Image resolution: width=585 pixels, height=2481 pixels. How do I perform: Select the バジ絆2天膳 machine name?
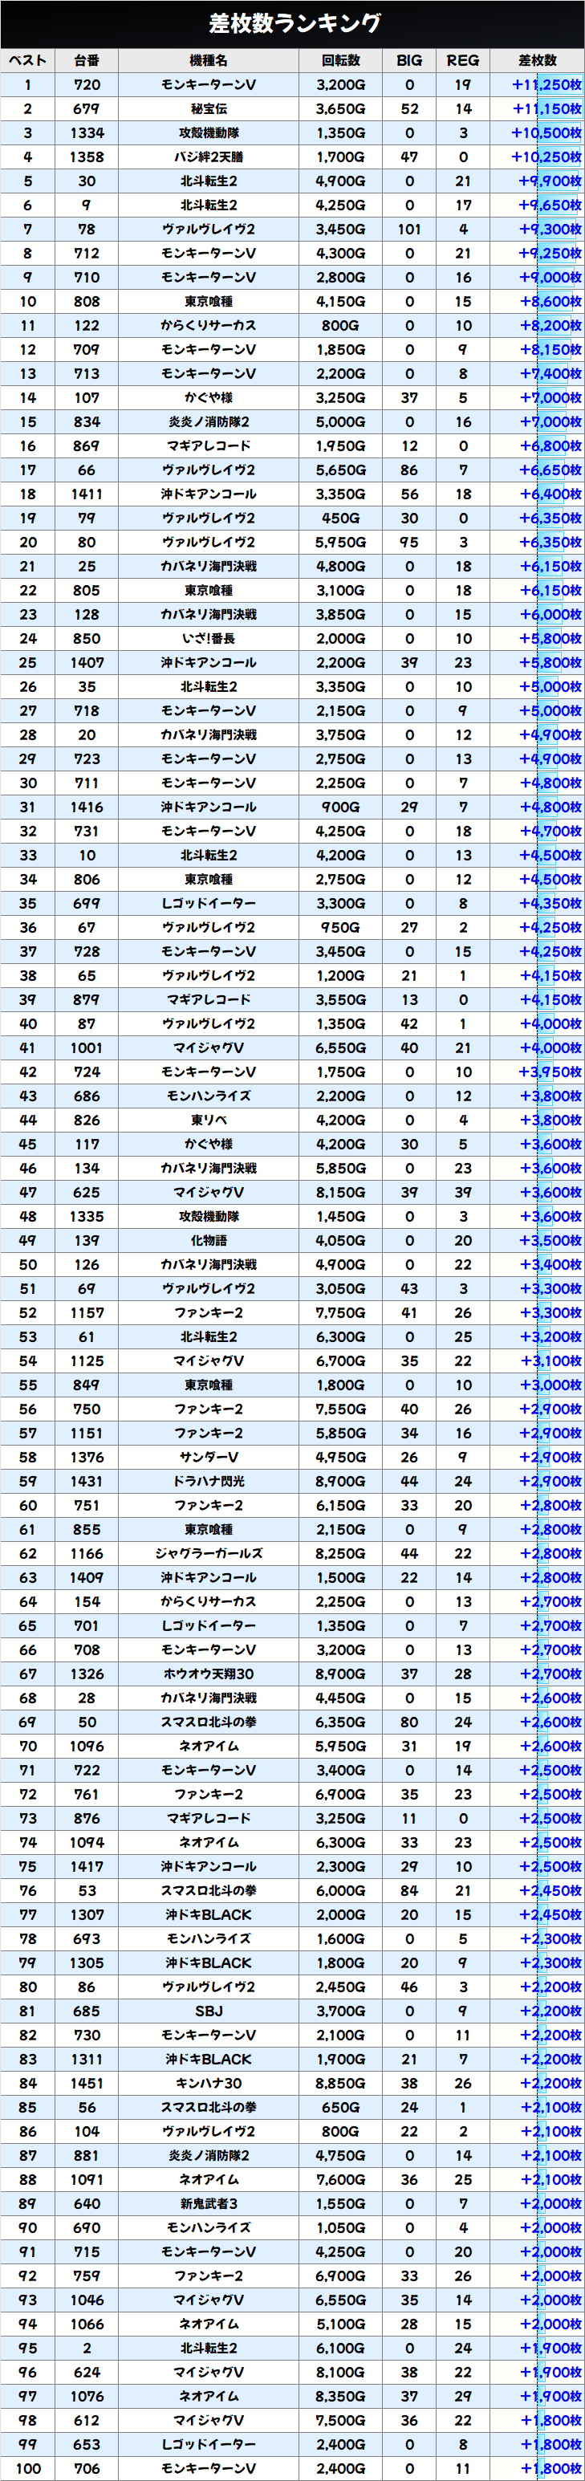(208, 157)
